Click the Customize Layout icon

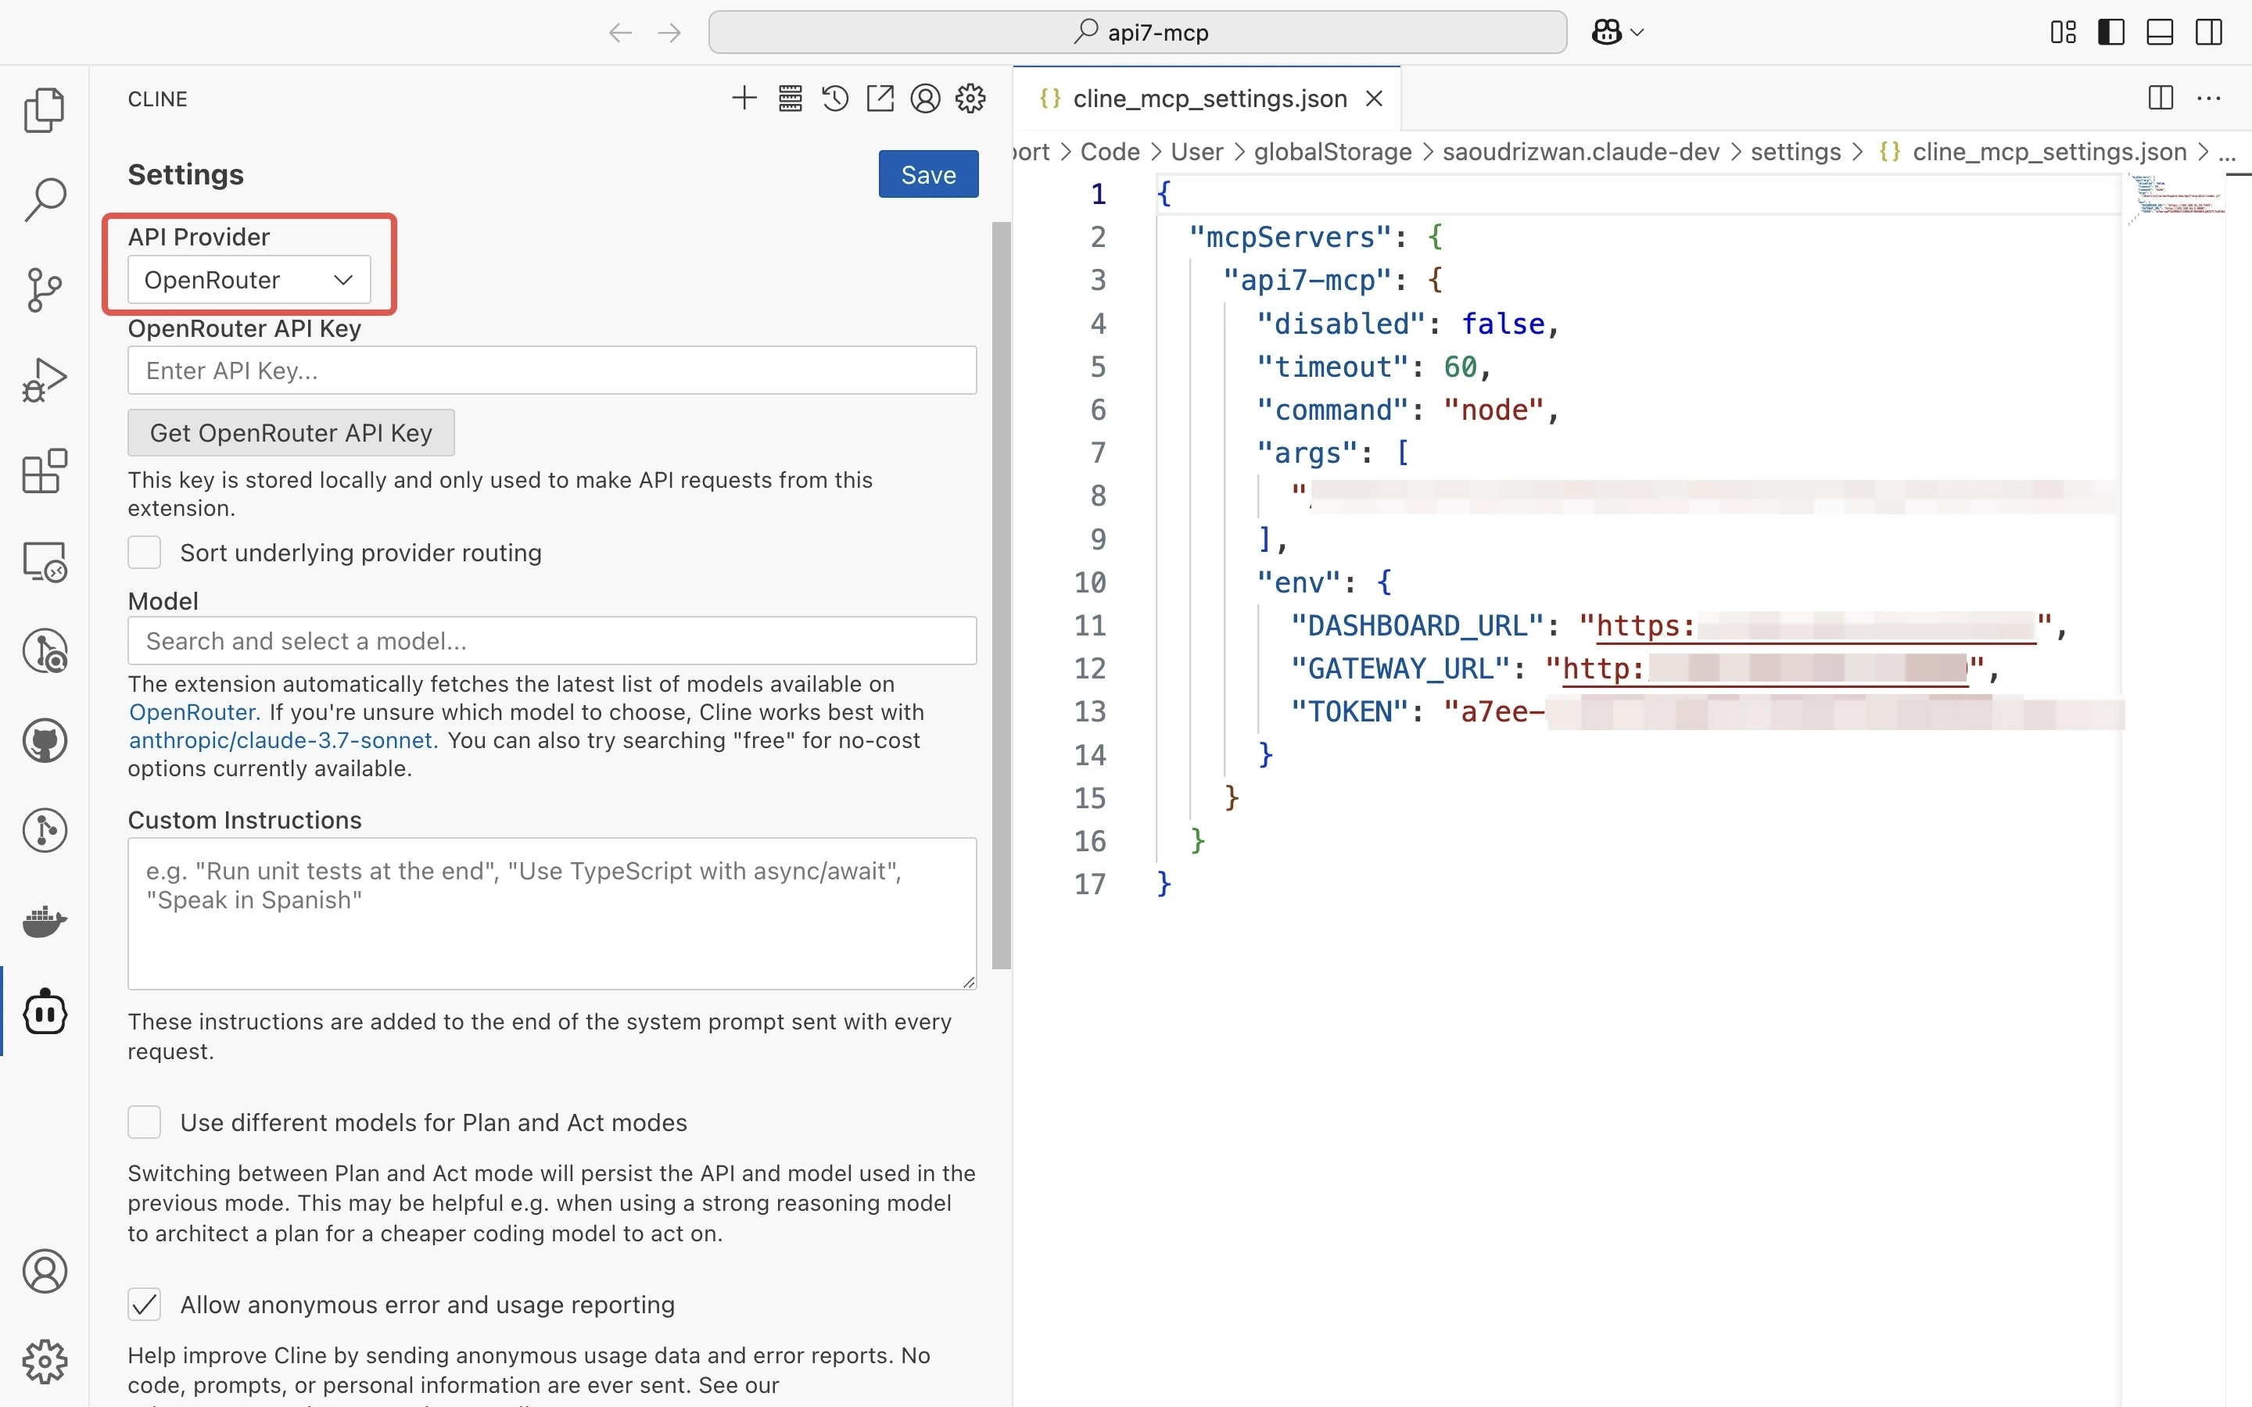2063,33
